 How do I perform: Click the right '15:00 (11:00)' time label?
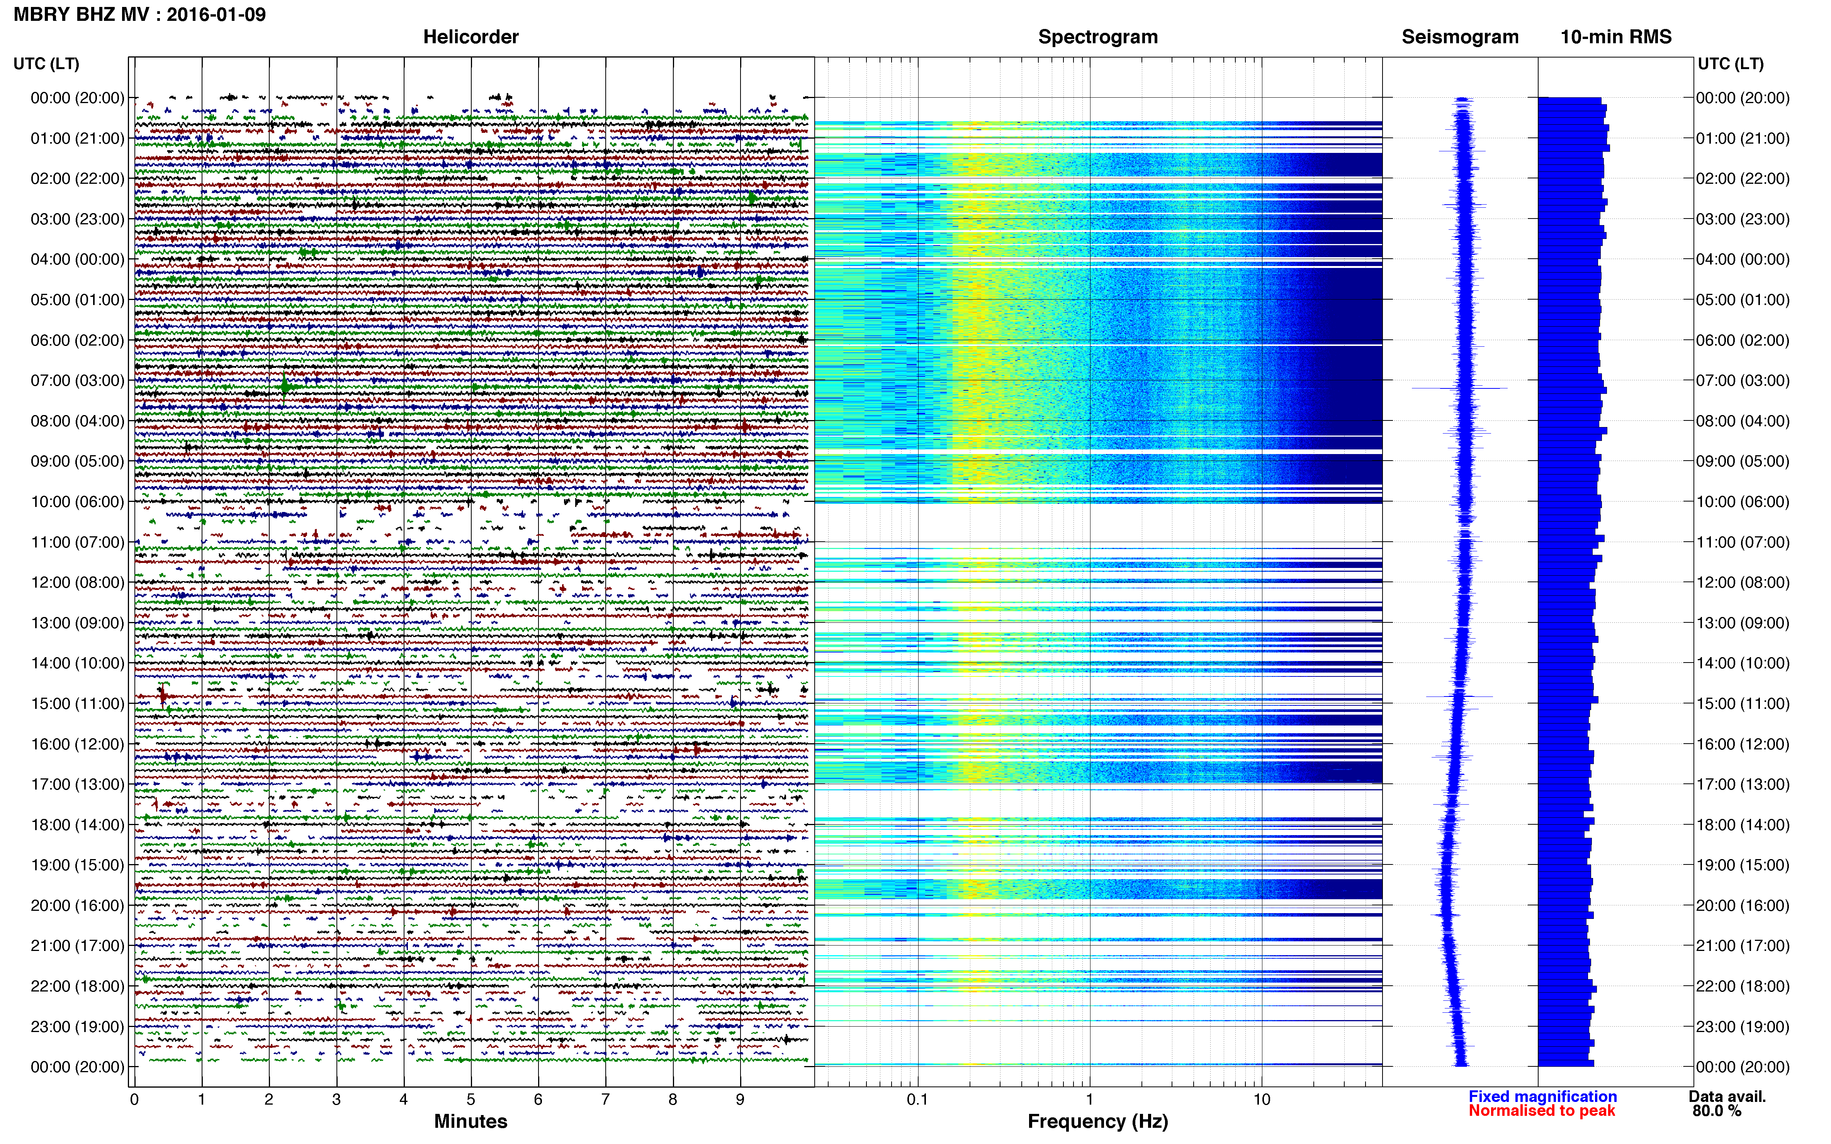(x=1743, y=703)
